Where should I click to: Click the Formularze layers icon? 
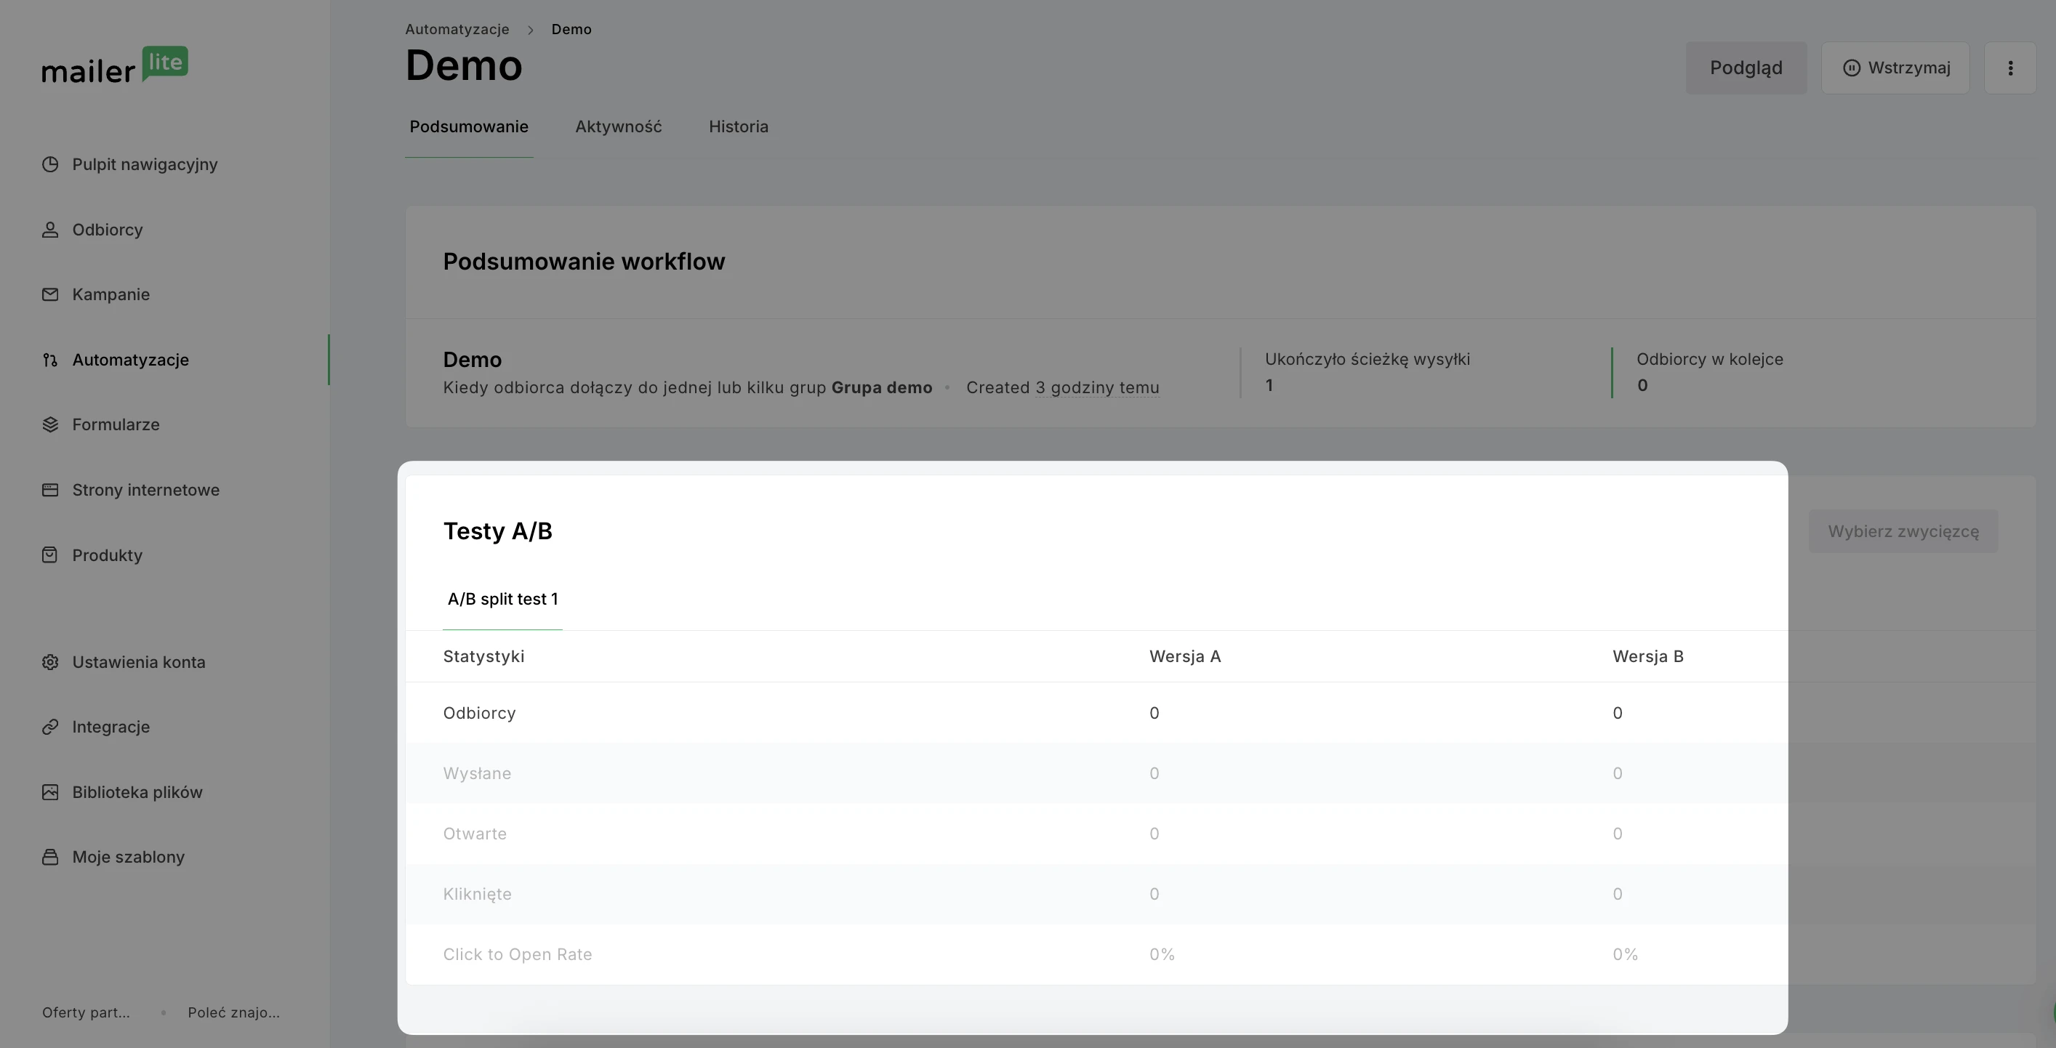(x=50, y=424)
